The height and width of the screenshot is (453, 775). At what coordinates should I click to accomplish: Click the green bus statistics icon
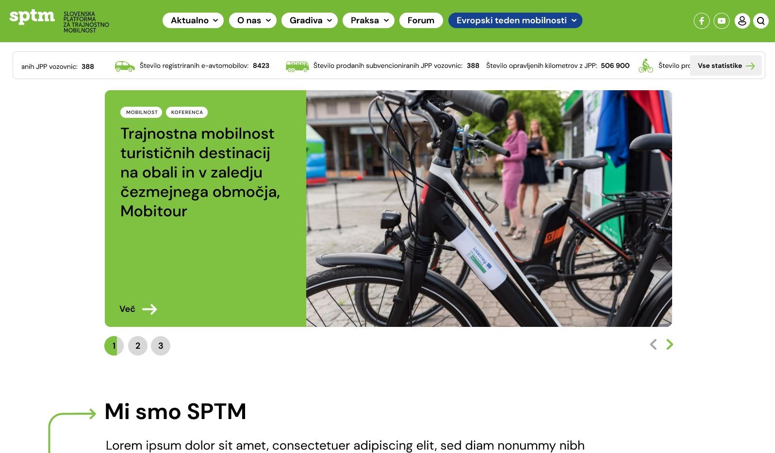click(x=297, y=66)
